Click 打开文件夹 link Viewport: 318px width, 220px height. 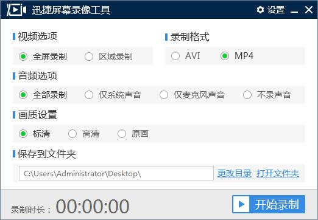[278, 173]
